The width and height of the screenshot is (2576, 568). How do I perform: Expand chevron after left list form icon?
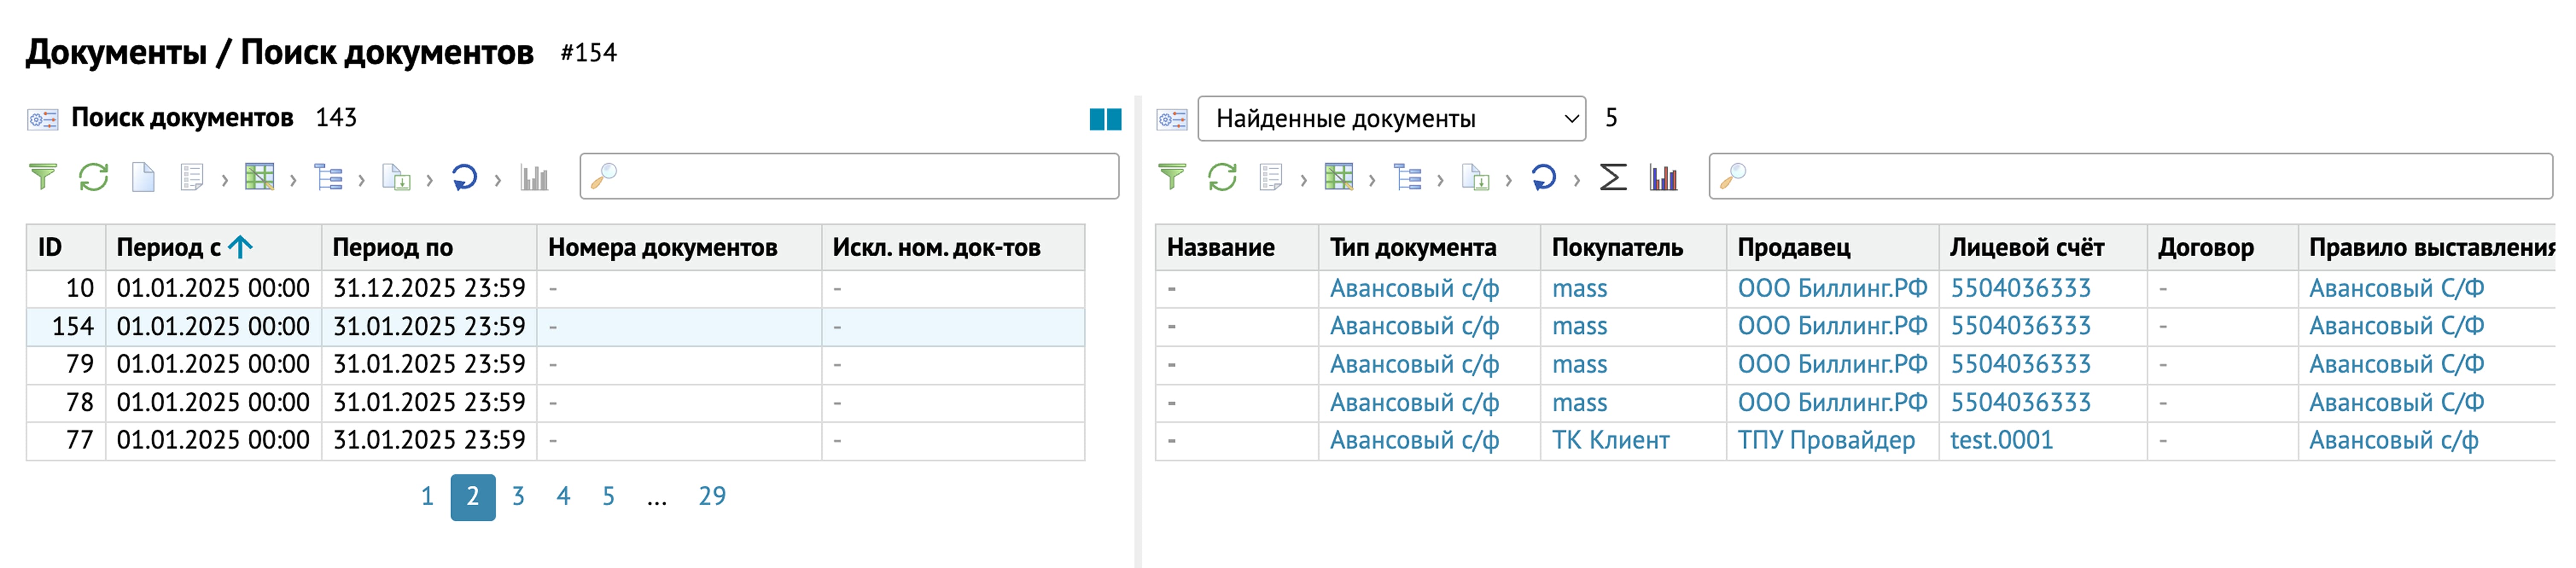pos(225,180)
